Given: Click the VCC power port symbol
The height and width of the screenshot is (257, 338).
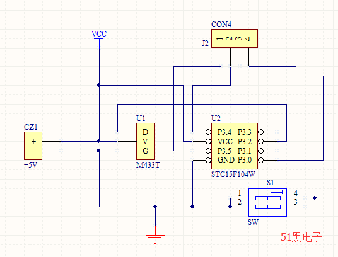Looking at the screenshot, I should click(x=99, y=35).
